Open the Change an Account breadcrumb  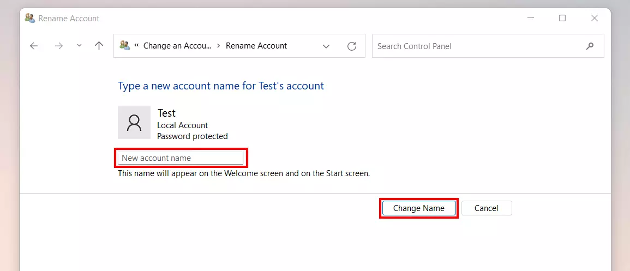tap(177, 46)
